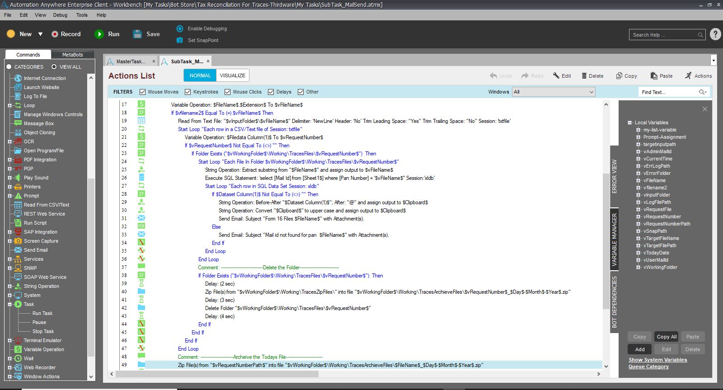Select the Read From CSV/Text command icon
Screen dimensions: 723x390
[18, 205]
